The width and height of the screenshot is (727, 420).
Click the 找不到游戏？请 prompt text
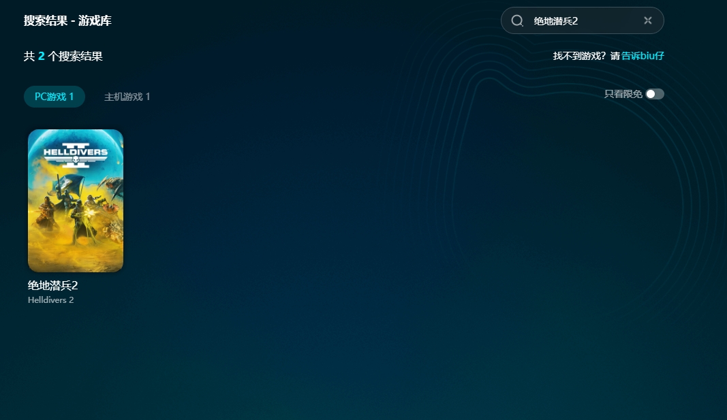pos(587,56)
